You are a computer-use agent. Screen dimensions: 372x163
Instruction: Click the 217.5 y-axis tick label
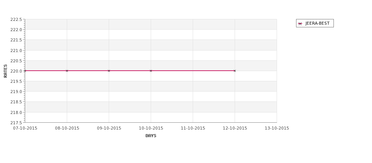[16, 123]
